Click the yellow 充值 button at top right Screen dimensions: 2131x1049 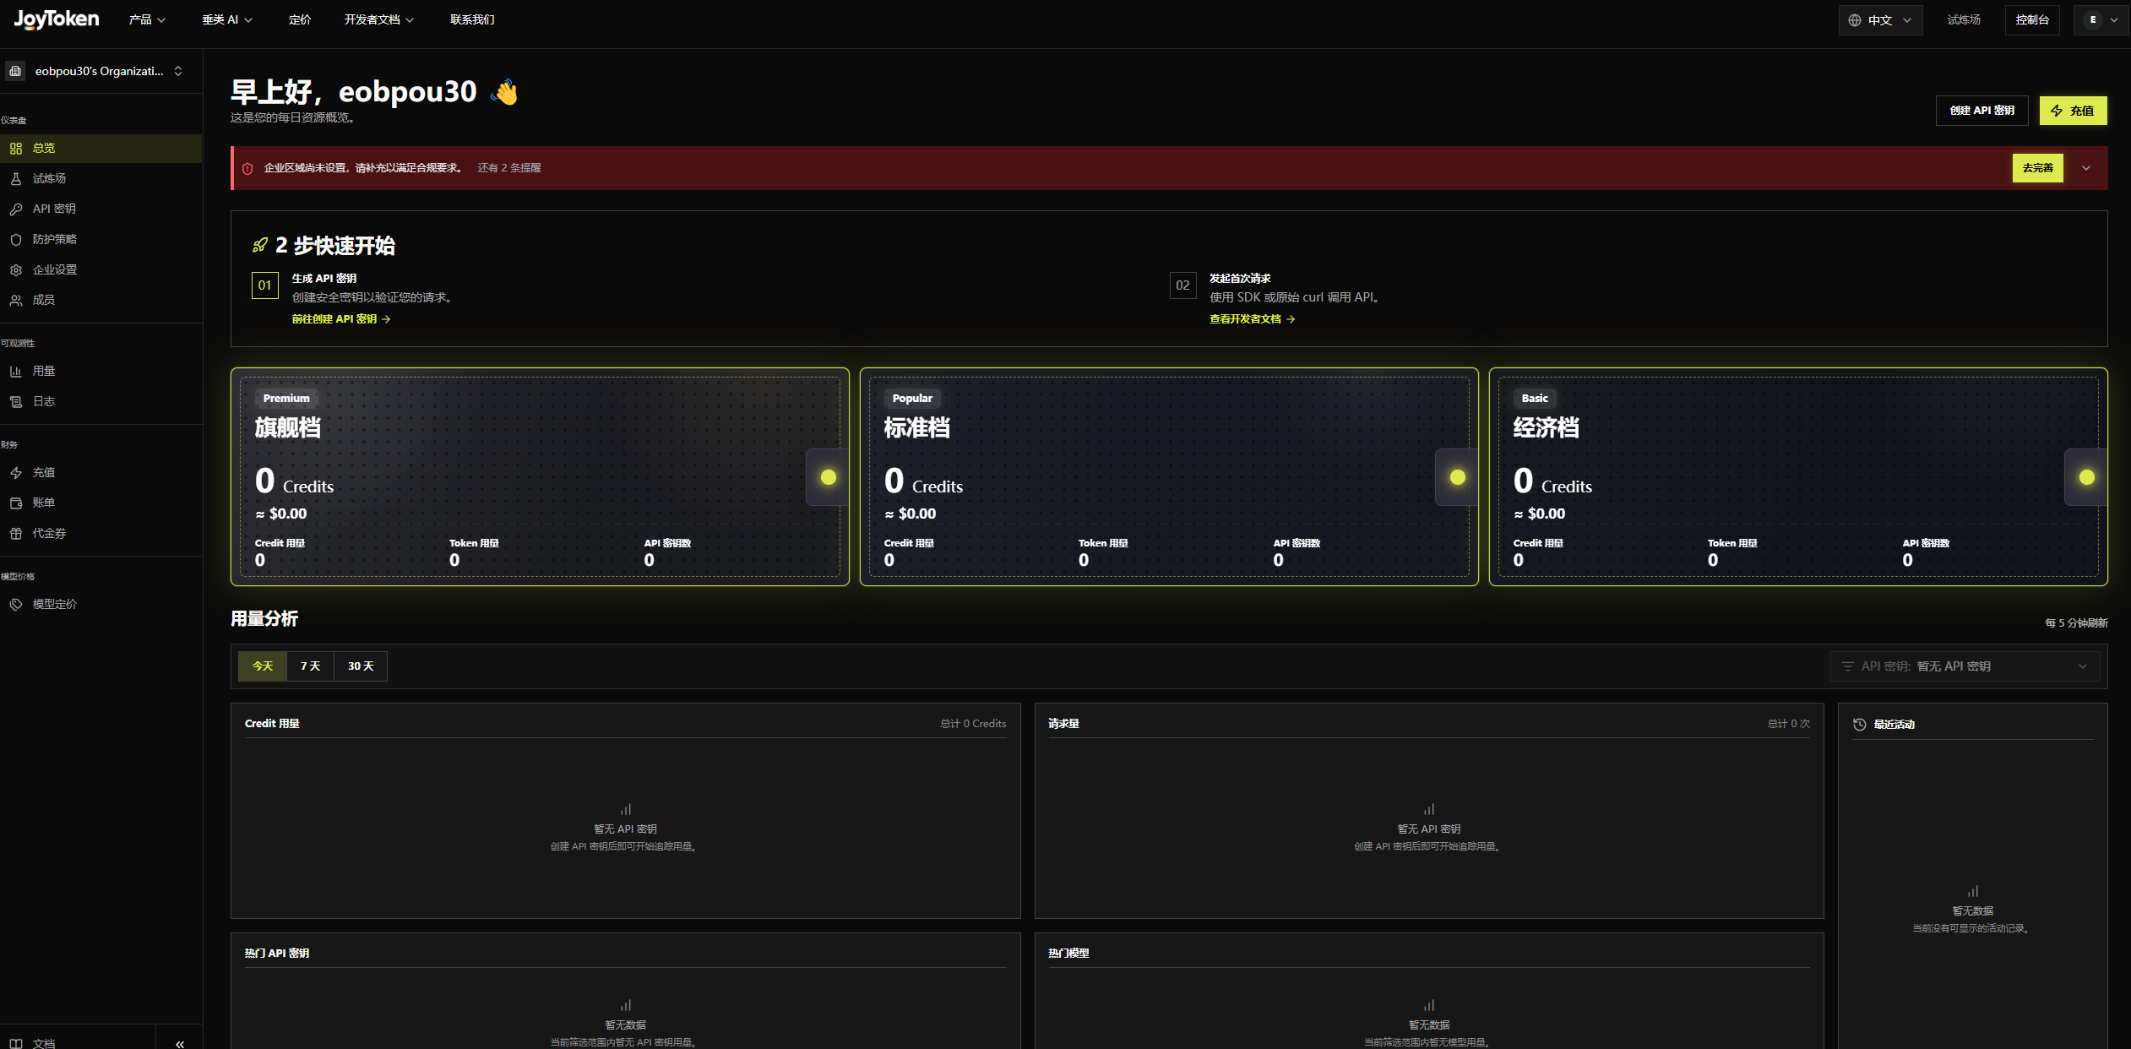point(2073,111)
